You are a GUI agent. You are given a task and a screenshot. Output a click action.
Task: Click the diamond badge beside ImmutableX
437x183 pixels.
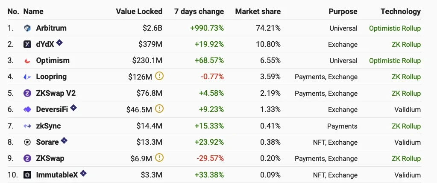(83, 173)
